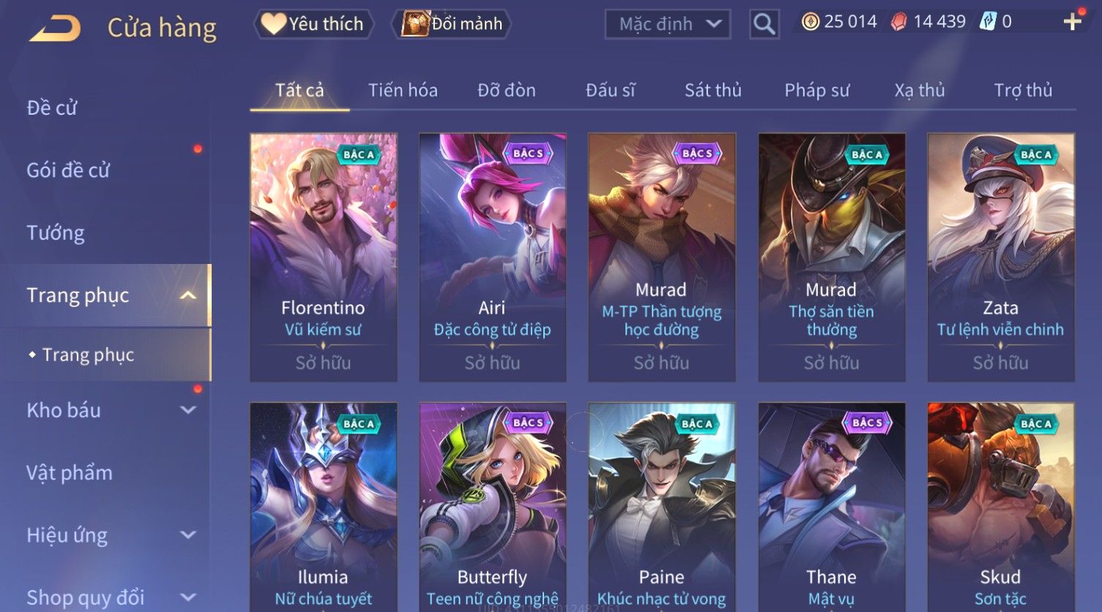
Task: Open Butterfly Teen nữ công nghệ skin
Action: point(493,507)
